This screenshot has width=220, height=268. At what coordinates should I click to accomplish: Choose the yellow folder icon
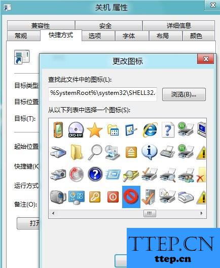click(77, 152)
